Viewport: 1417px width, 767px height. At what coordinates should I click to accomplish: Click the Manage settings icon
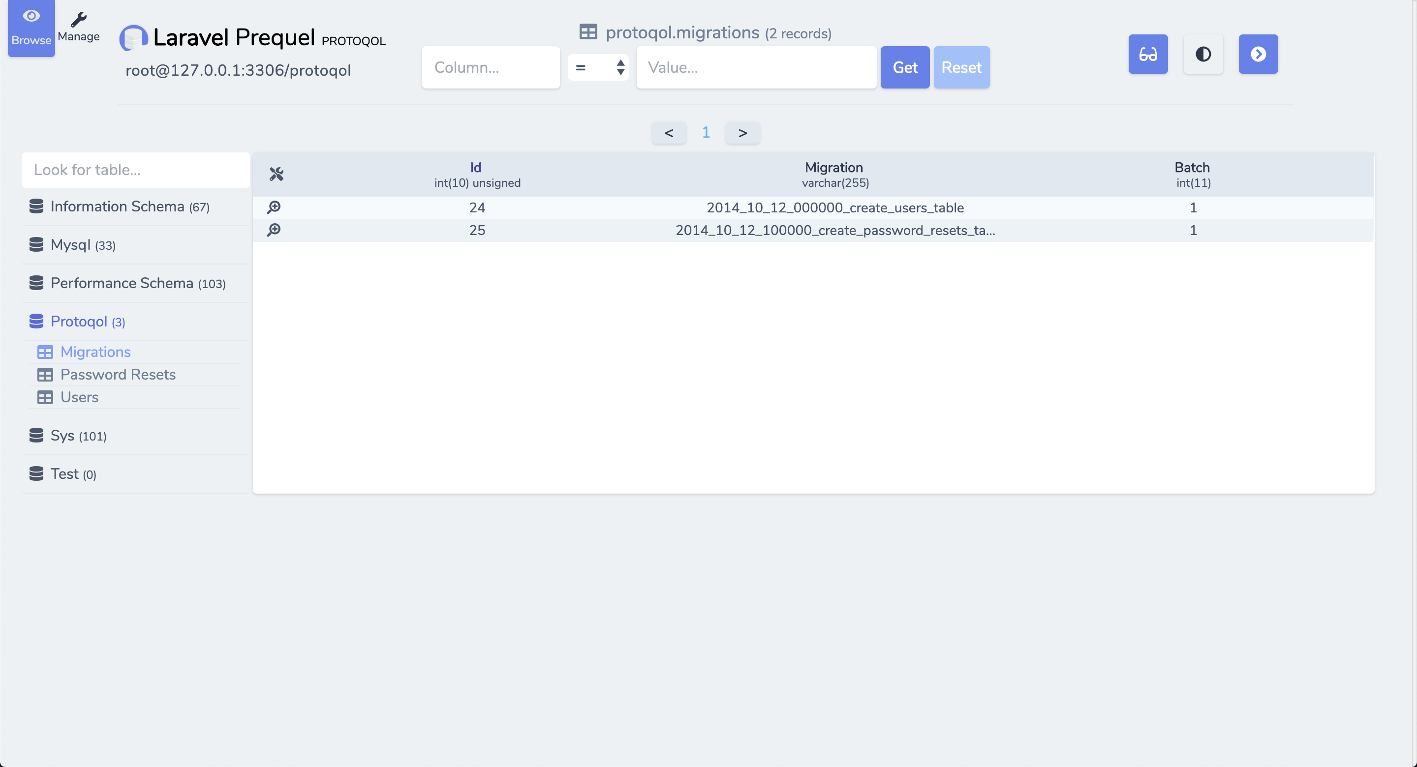pos(79,18)
